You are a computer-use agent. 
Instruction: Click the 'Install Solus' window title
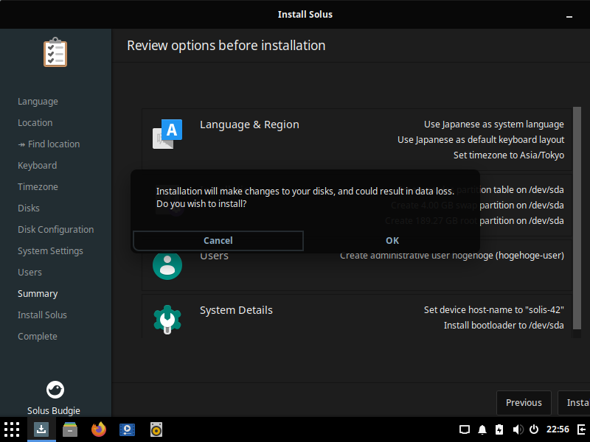coord(305,14)
